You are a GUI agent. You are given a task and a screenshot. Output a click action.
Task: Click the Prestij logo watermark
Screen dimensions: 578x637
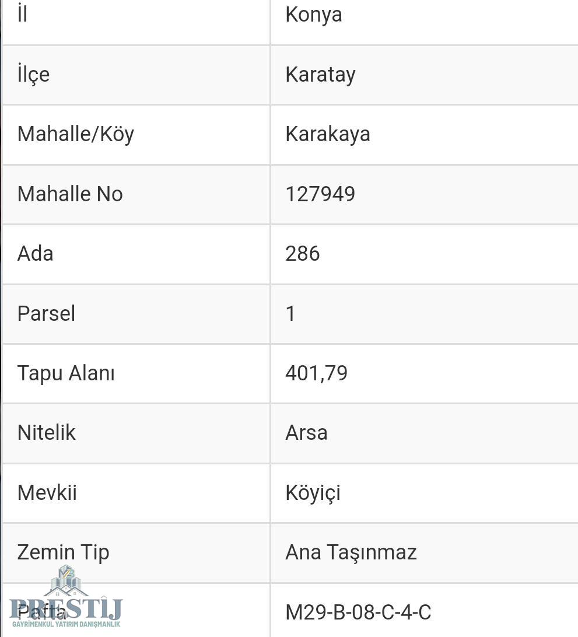66,596
